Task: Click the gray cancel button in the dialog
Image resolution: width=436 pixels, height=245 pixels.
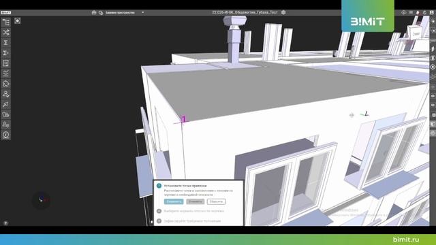Action: [x=196, y=201]
